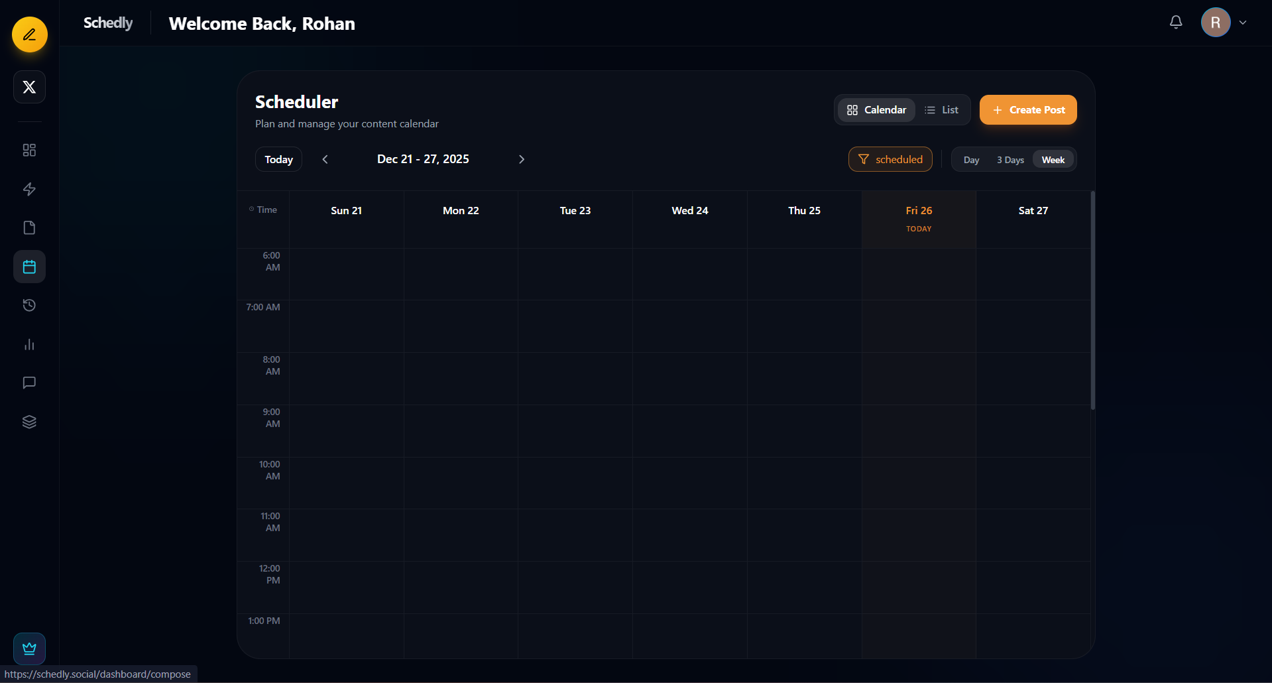The height and width of the screenshot is (683, 1272).
Task: Click the crown upgrade icon at bottom
Action: 29,649
